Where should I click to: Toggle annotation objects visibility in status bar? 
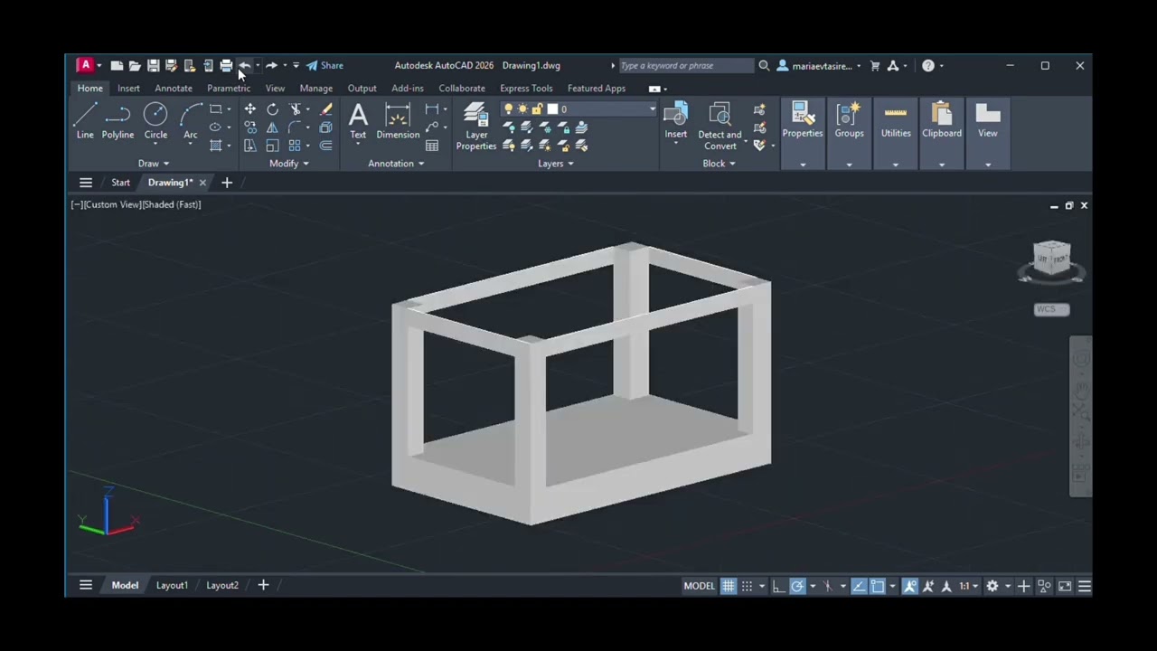910,586
